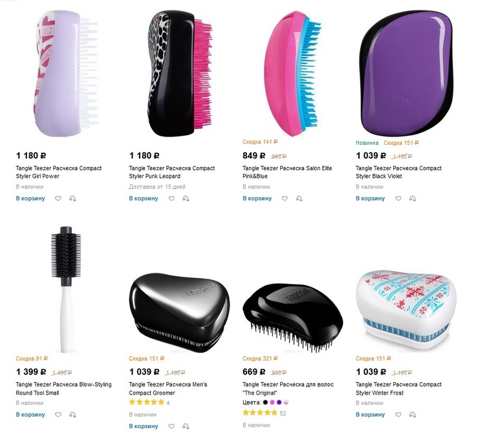
Task: Add Winter Frost Compact Styler to cart
Action: coord(370,415)
